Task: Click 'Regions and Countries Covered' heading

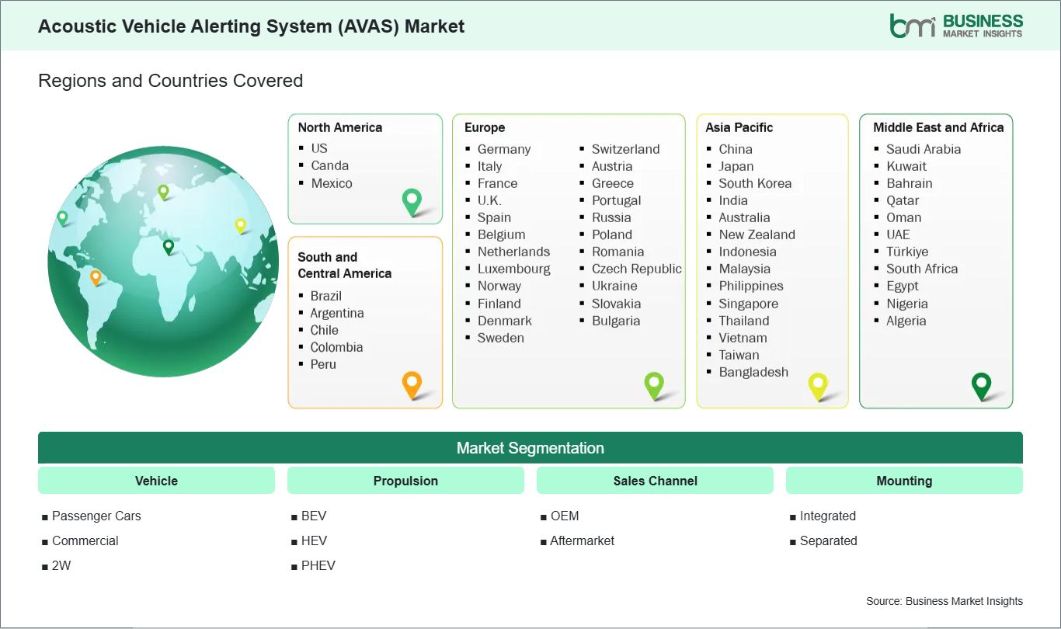Action: (x=170, y=81)
